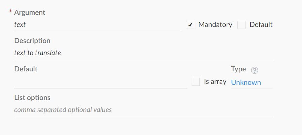Screen dimensions: 302x135
Task: Click the 'comma separated optional values' placeholder
Action: tap(63, 110)
